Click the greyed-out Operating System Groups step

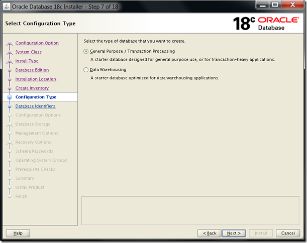click(x=41, y=160)
